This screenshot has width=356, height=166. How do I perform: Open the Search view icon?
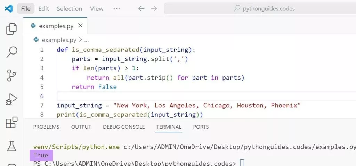[11, 52]
